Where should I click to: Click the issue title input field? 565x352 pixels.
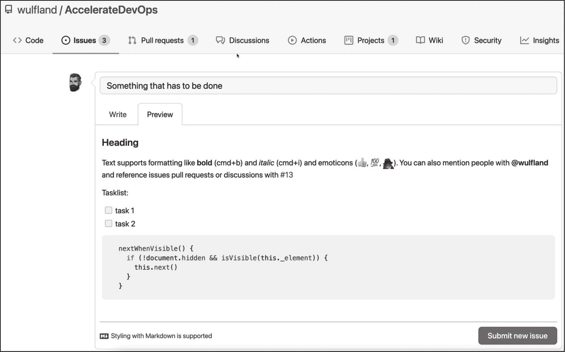point(328,86)
